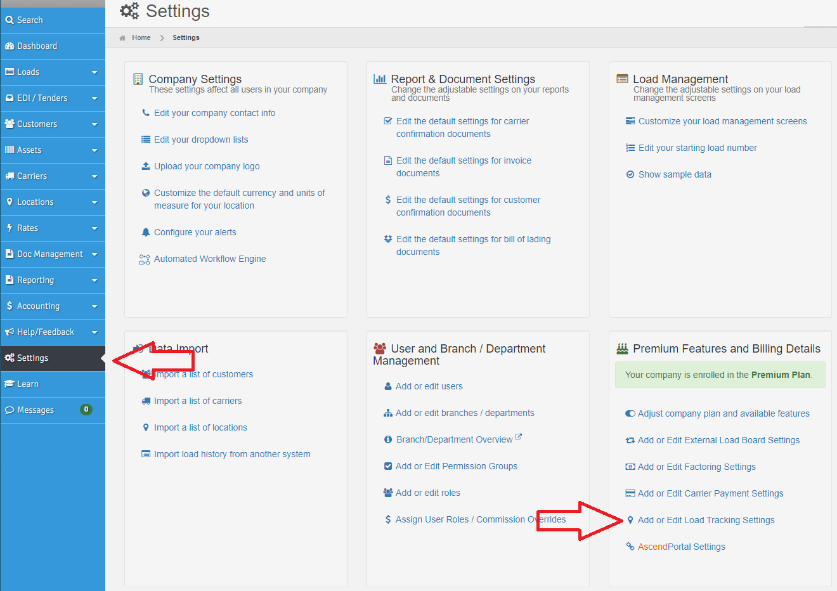Open the Help/Feedback sidebar menu

(53, 332)
